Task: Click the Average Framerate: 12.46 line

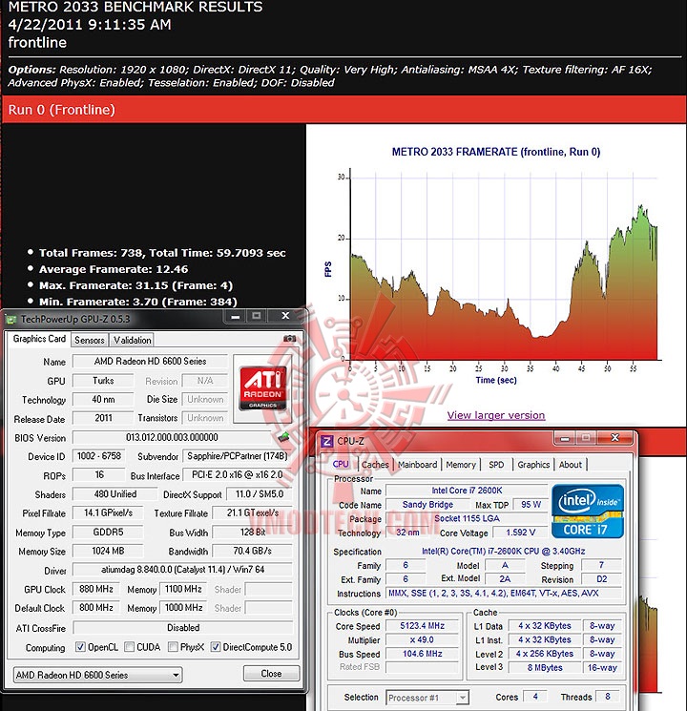Action: [x=114, y=269]
